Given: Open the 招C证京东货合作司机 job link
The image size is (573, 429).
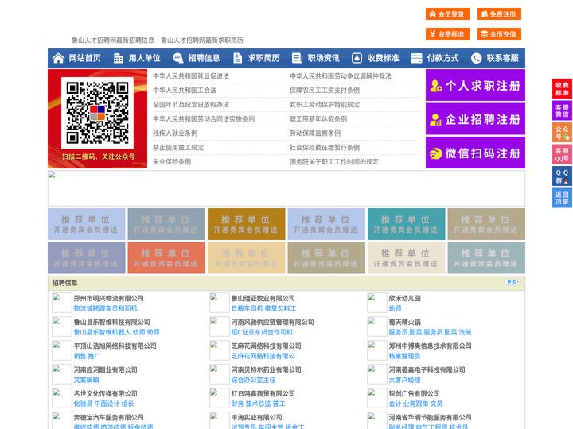Looking at the screenshot, I should tap(262, 332).
